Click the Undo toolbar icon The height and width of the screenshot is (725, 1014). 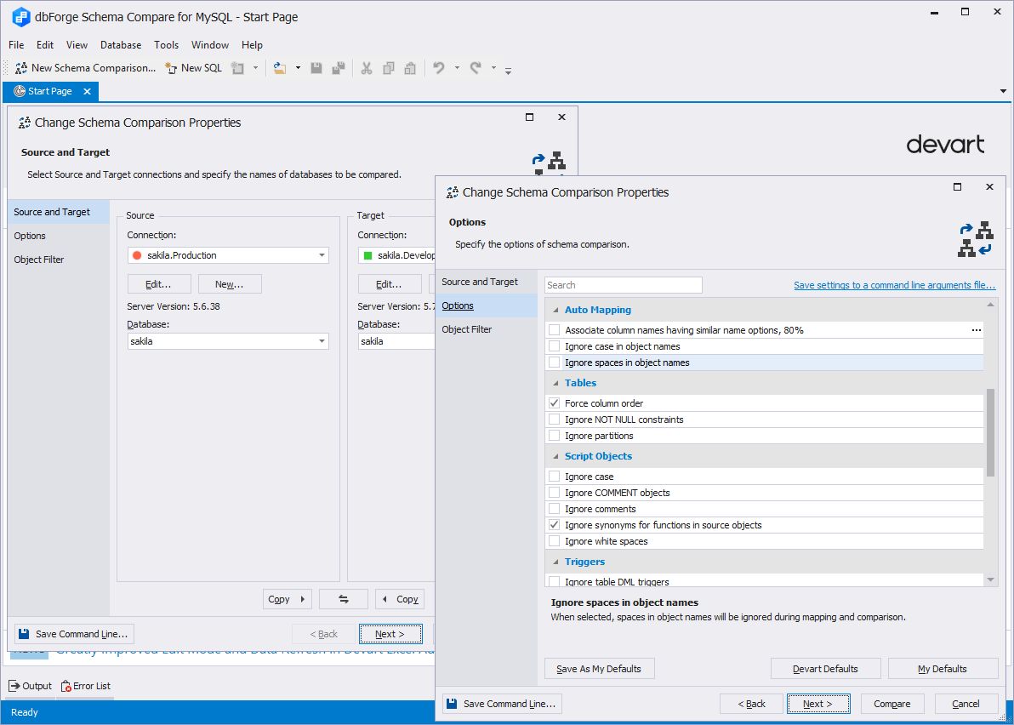tap(437, 67)
